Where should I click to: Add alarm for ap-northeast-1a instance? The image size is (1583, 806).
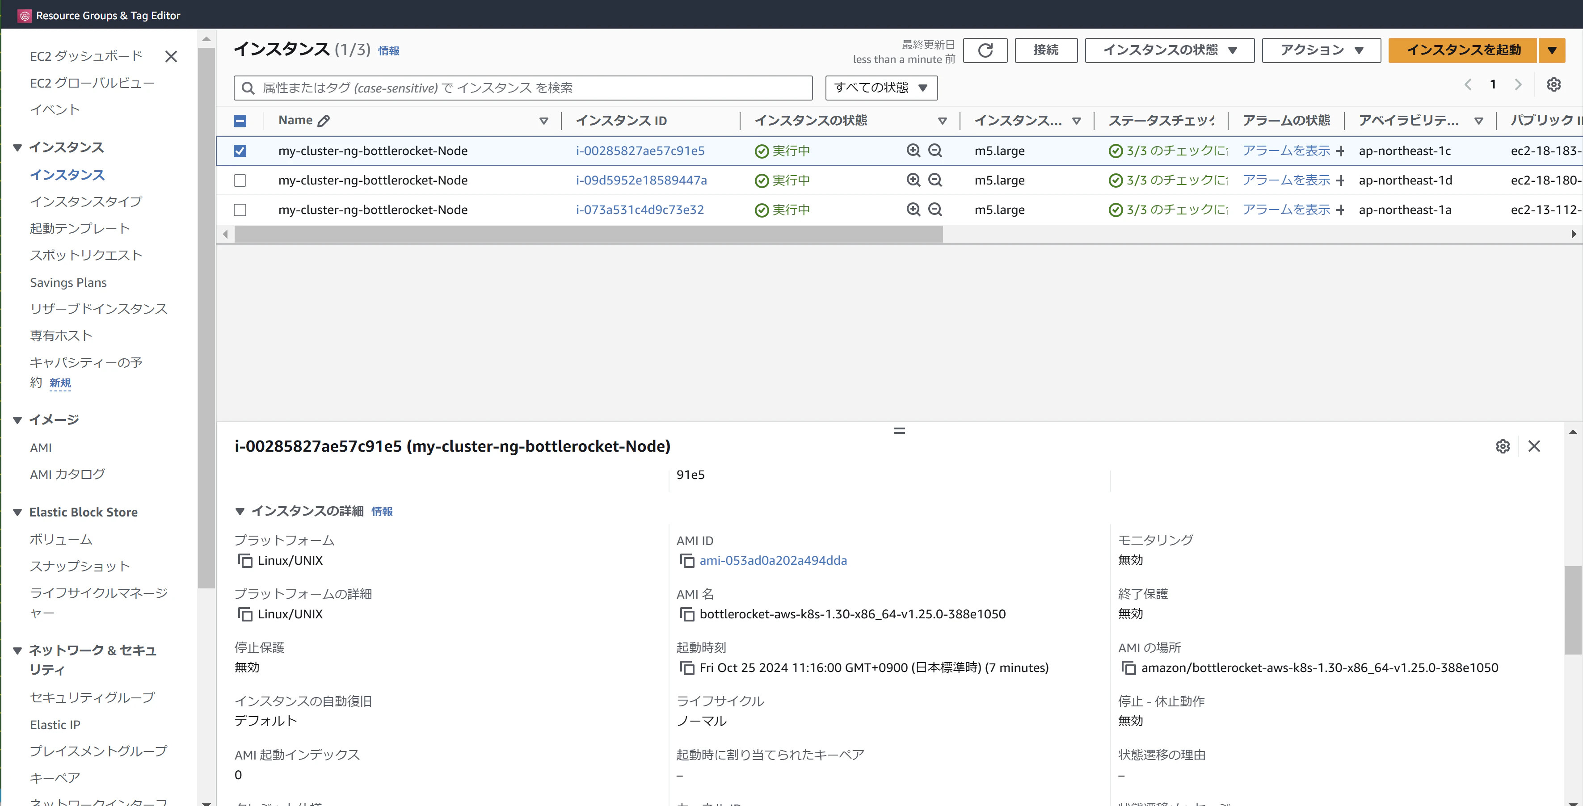(x=1340, y=210)
